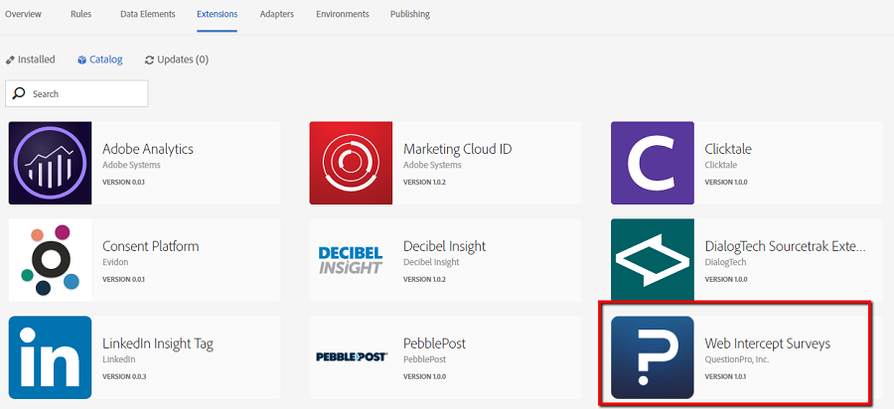Open Updates (0) view
This screenshot has width=894, height=409.
(177, 60)
